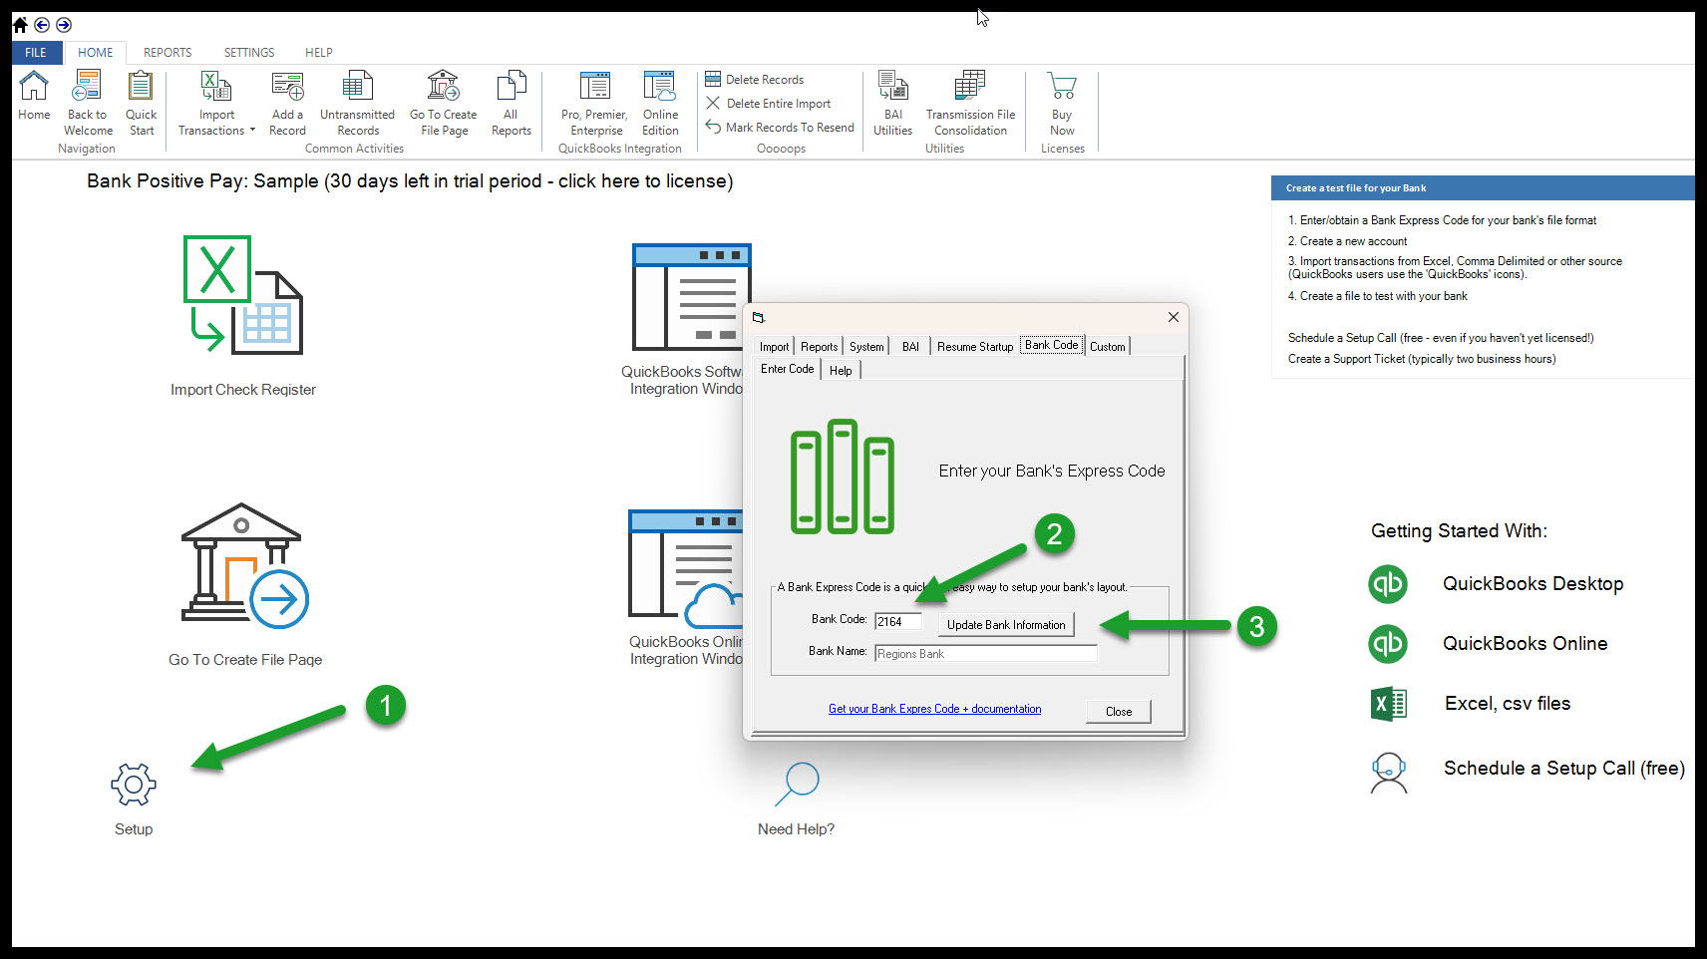The image size is (1707, 959).
Task: Open Transmission File Consolidation
Action: pos(970,104)
